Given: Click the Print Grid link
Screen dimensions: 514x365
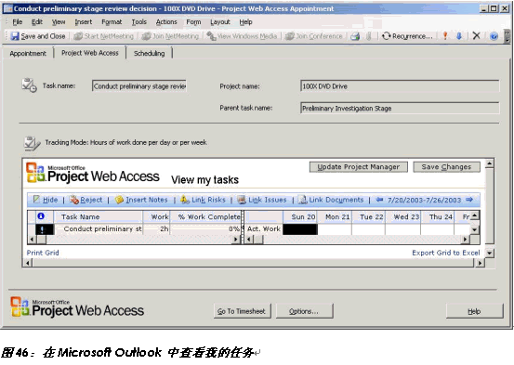Looking at the screenshot, I should click(x=43, y=253).
